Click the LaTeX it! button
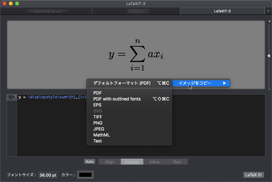 (x=254, y=175)
